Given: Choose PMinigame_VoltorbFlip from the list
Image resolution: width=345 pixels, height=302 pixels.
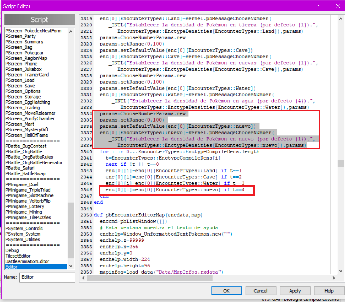Looking at the screenshot, I should tap(28, 201).
